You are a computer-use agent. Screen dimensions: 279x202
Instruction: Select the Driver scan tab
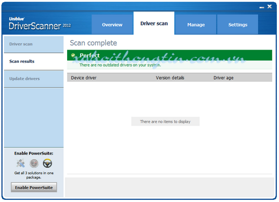pos(154,23)
